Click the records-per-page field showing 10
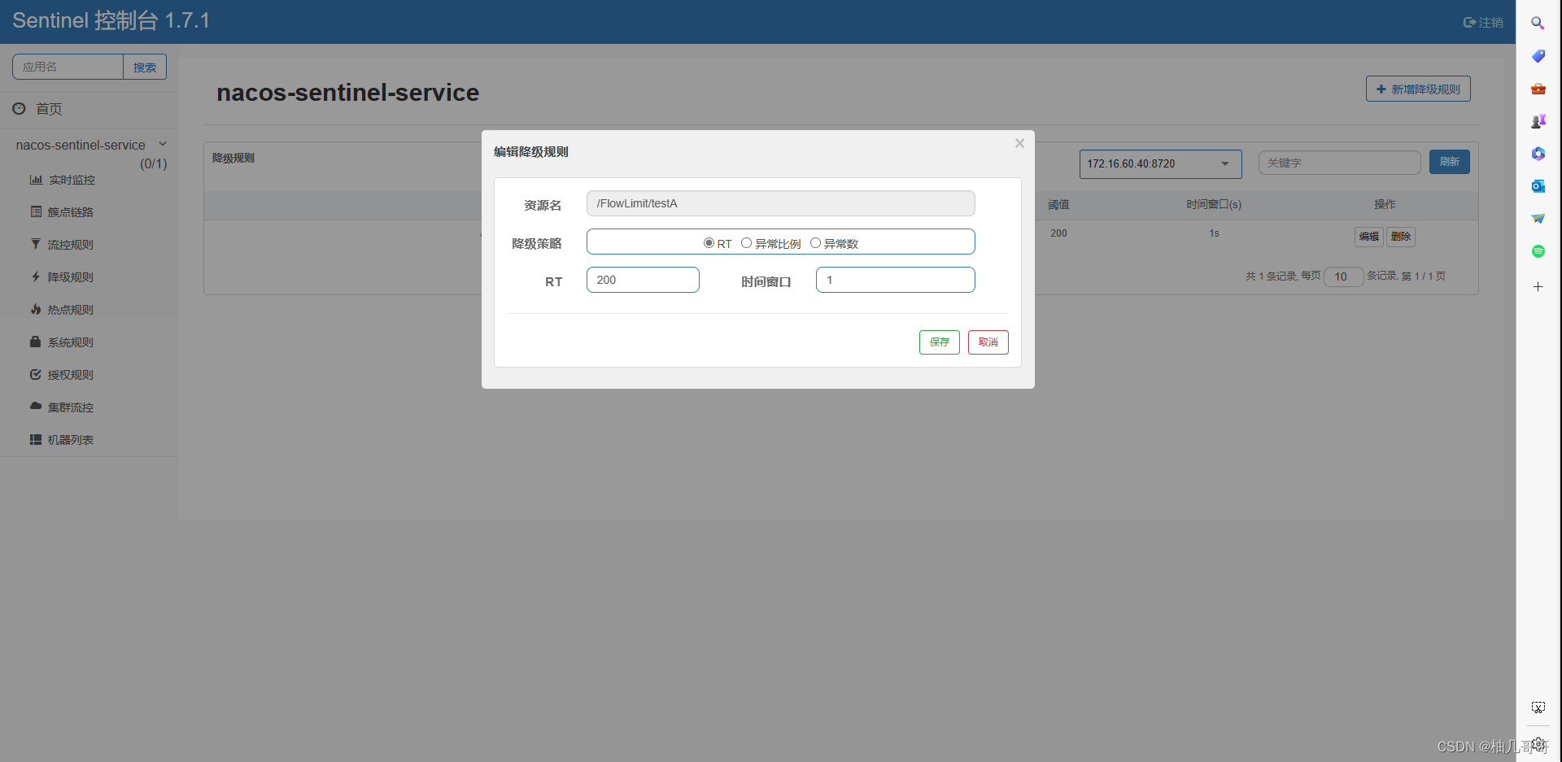This screenshot has width=1562, height=762. [x=1344, y=276]
